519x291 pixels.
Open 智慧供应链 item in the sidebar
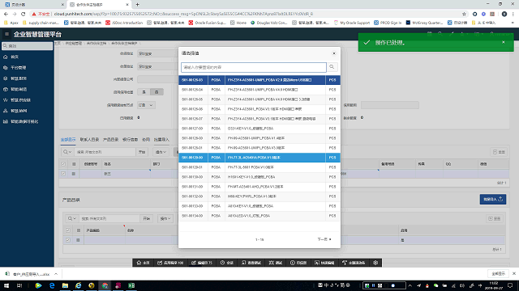click(x=20, y=100)
